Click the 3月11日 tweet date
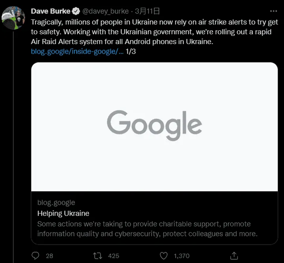The image size is (284, 263). point(147,11)
